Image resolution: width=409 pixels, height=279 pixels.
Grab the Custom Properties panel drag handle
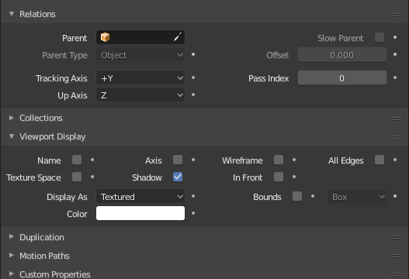pyautogui.click(x=397, y=274)
